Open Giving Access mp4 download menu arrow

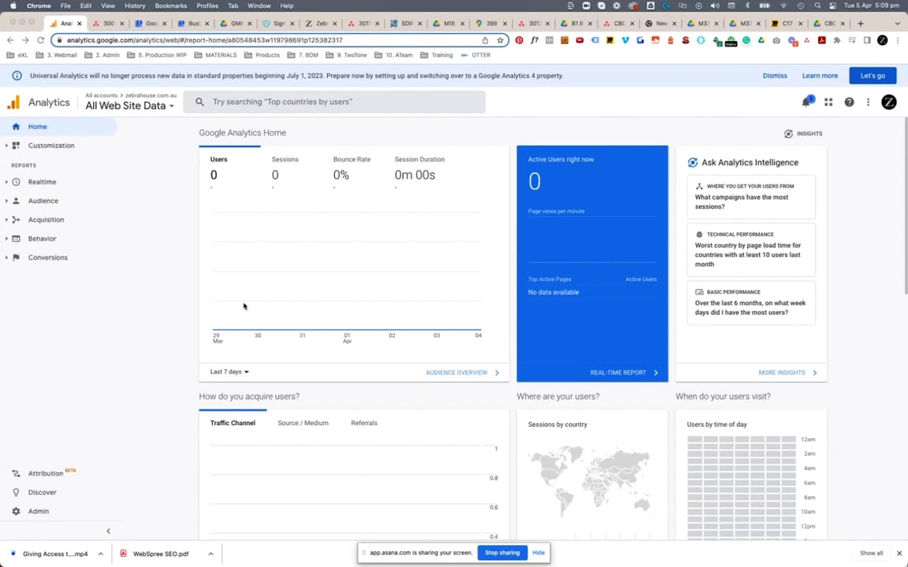(101, 554)
